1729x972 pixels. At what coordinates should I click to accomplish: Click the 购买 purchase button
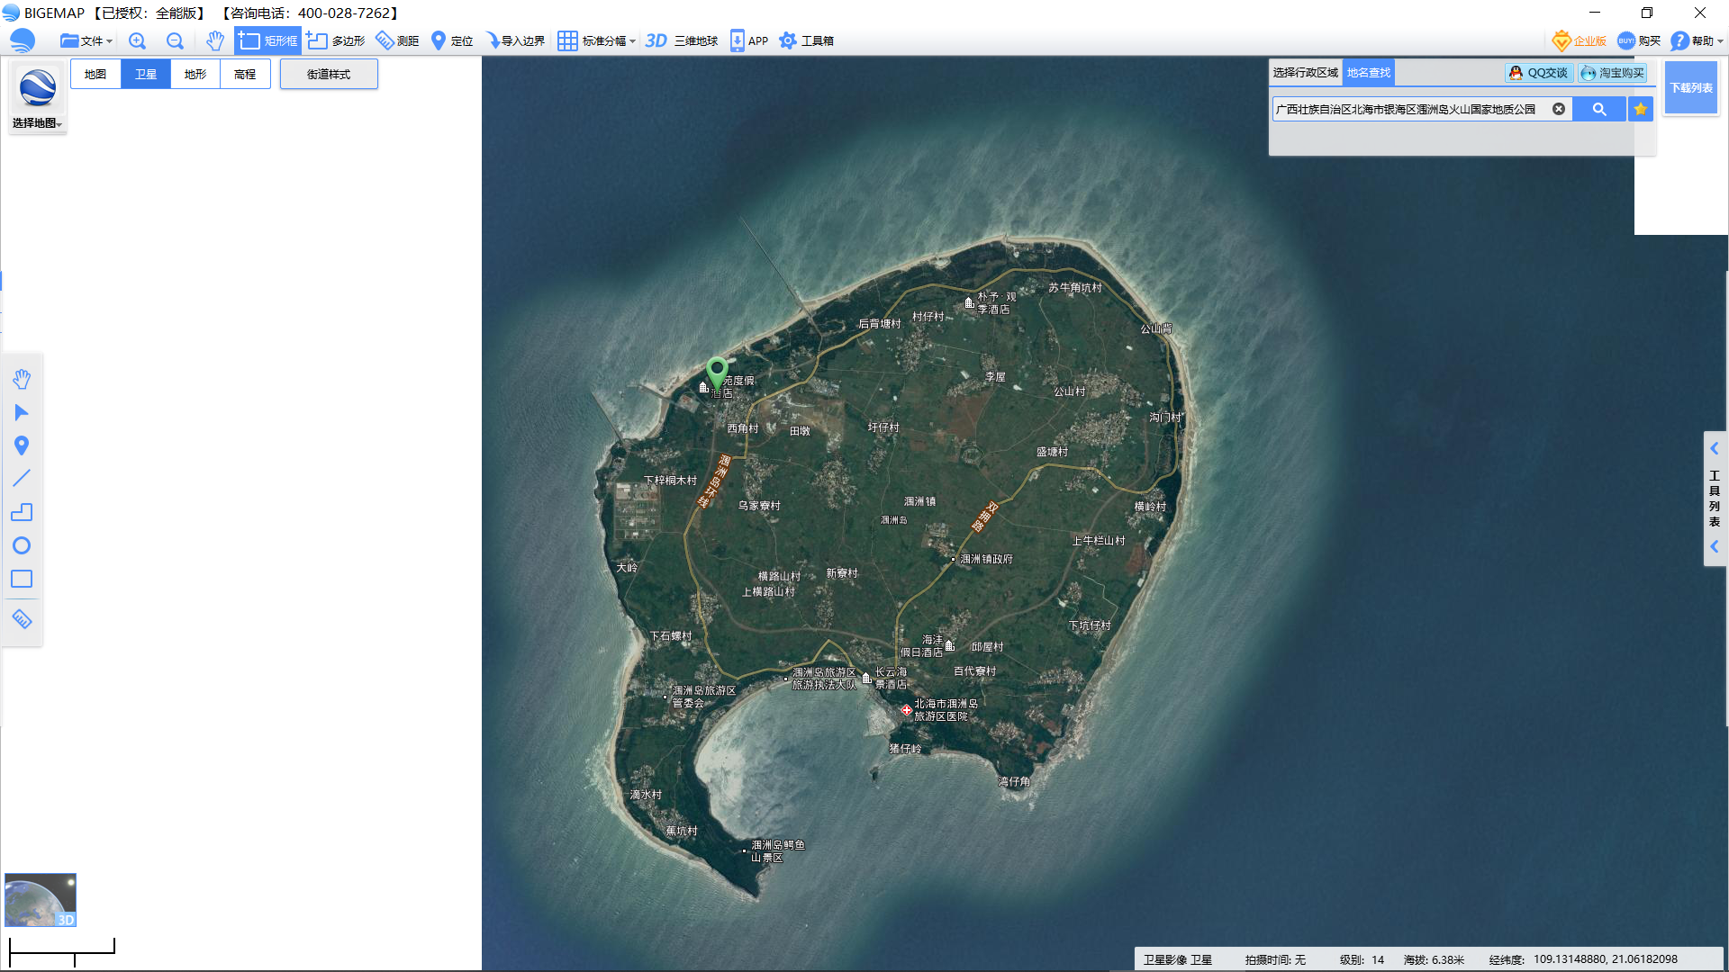1639,40
